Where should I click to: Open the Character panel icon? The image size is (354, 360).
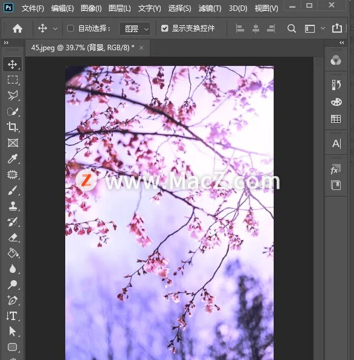336,144
